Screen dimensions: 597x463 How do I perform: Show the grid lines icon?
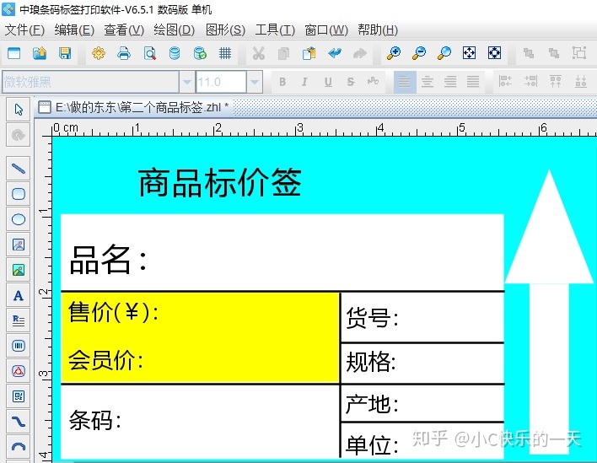pyautogui.click(x=225, y=53)
